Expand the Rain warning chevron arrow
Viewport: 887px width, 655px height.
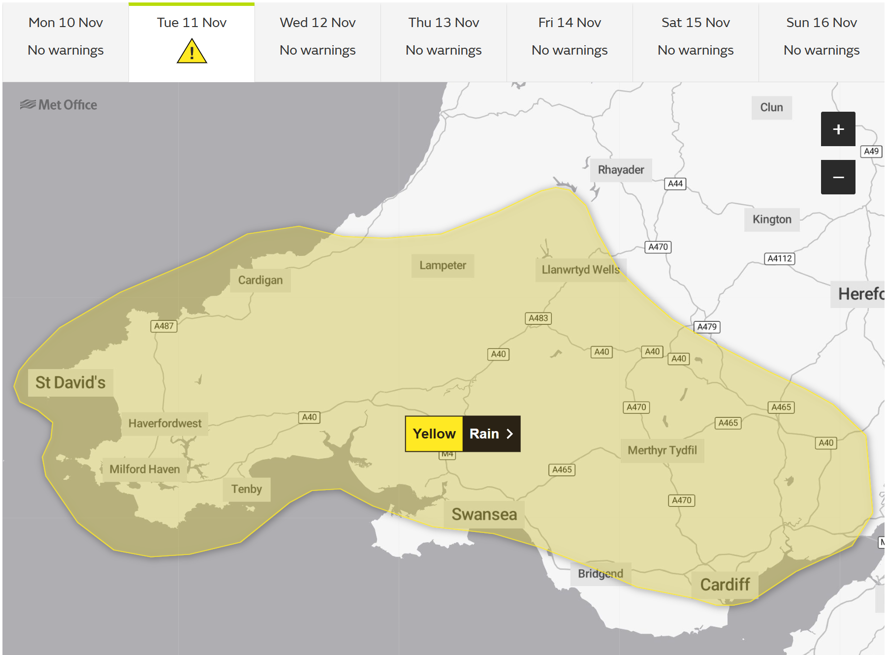coord(510,434)
